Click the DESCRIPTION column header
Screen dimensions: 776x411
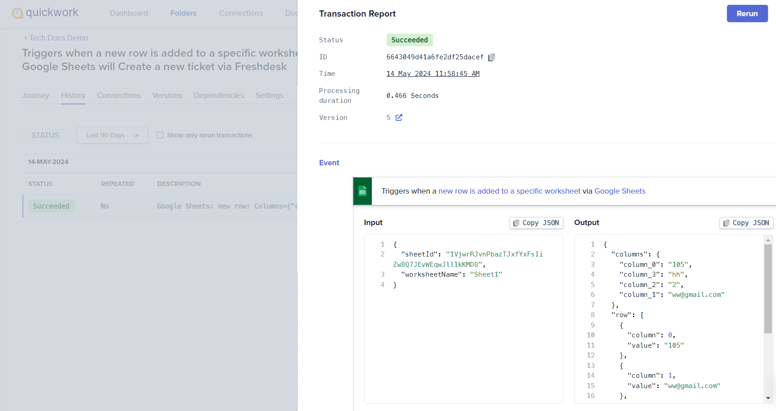[x=179, y=184]
